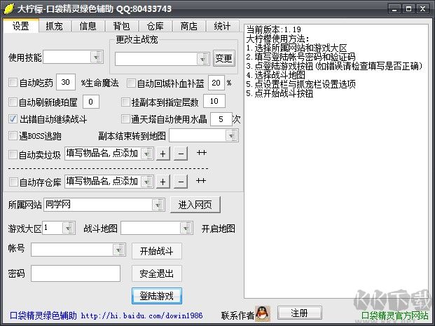Click the 自动回城 percent field showing 20
Image resolution: width=435 pixels, height=326 pixels.
(x=216, y=83)
